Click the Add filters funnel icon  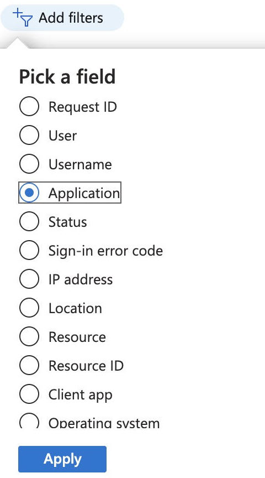coord(23,18)
